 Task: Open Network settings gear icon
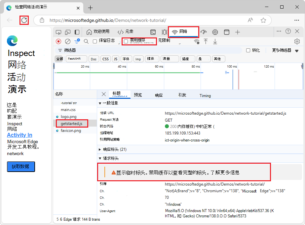tap(297, 41)
